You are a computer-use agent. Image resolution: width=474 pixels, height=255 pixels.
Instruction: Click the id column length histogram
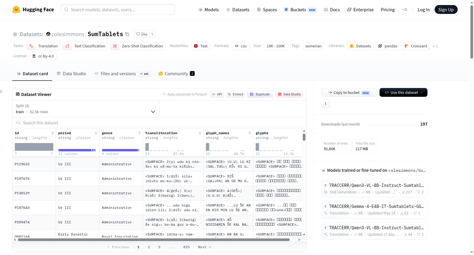34,147
